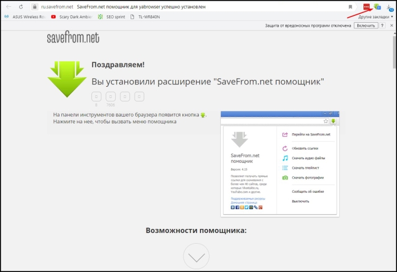Open the browser downloads icon
Screen dimensions: 397x272
tap(390, 7)
